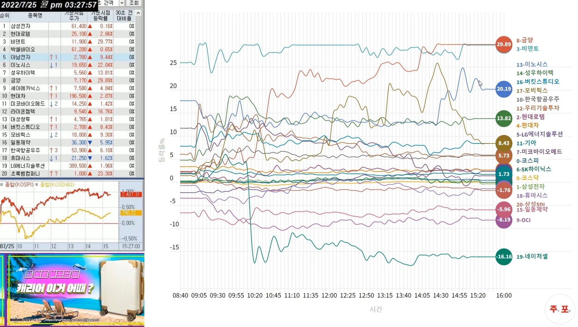Click the 13-이노시스 chart legend label
The width and height of the screenshot is (578, 327).
coord(532,64)
